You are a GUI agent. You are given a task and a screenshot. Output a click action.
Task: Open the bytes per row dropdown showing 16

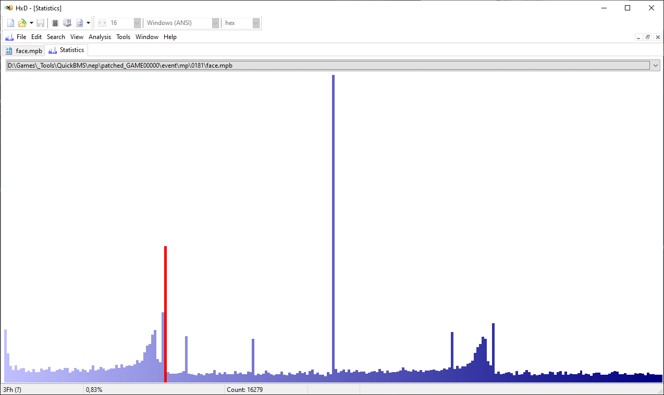(x=137, y=23)
